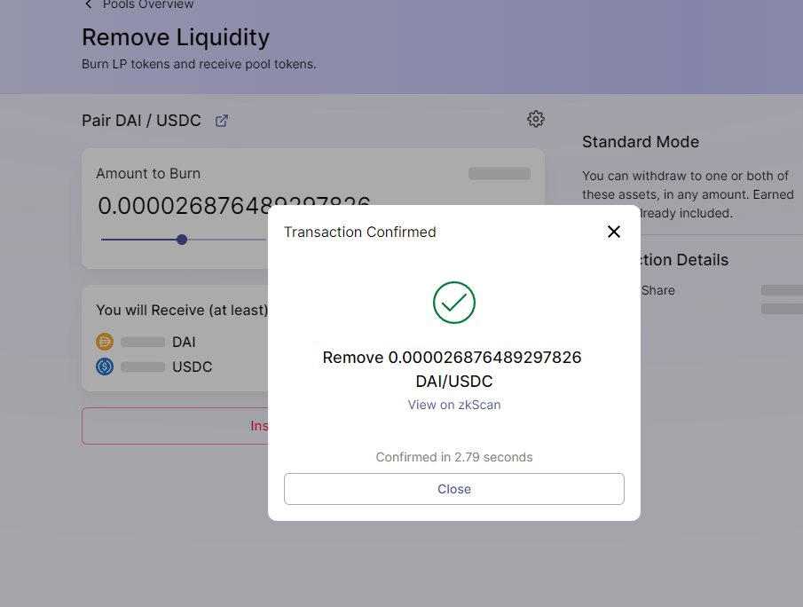The width and height of the screenshot is (803, 607).
Task: Click the 'Transaction Confirmed' dialog title
Action: tap(359, 232)
